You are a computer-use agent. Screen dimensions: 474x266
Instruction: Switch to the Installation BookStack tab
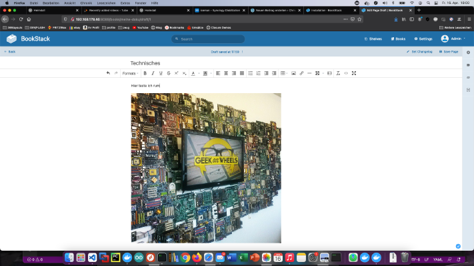(x=331, y=10)
